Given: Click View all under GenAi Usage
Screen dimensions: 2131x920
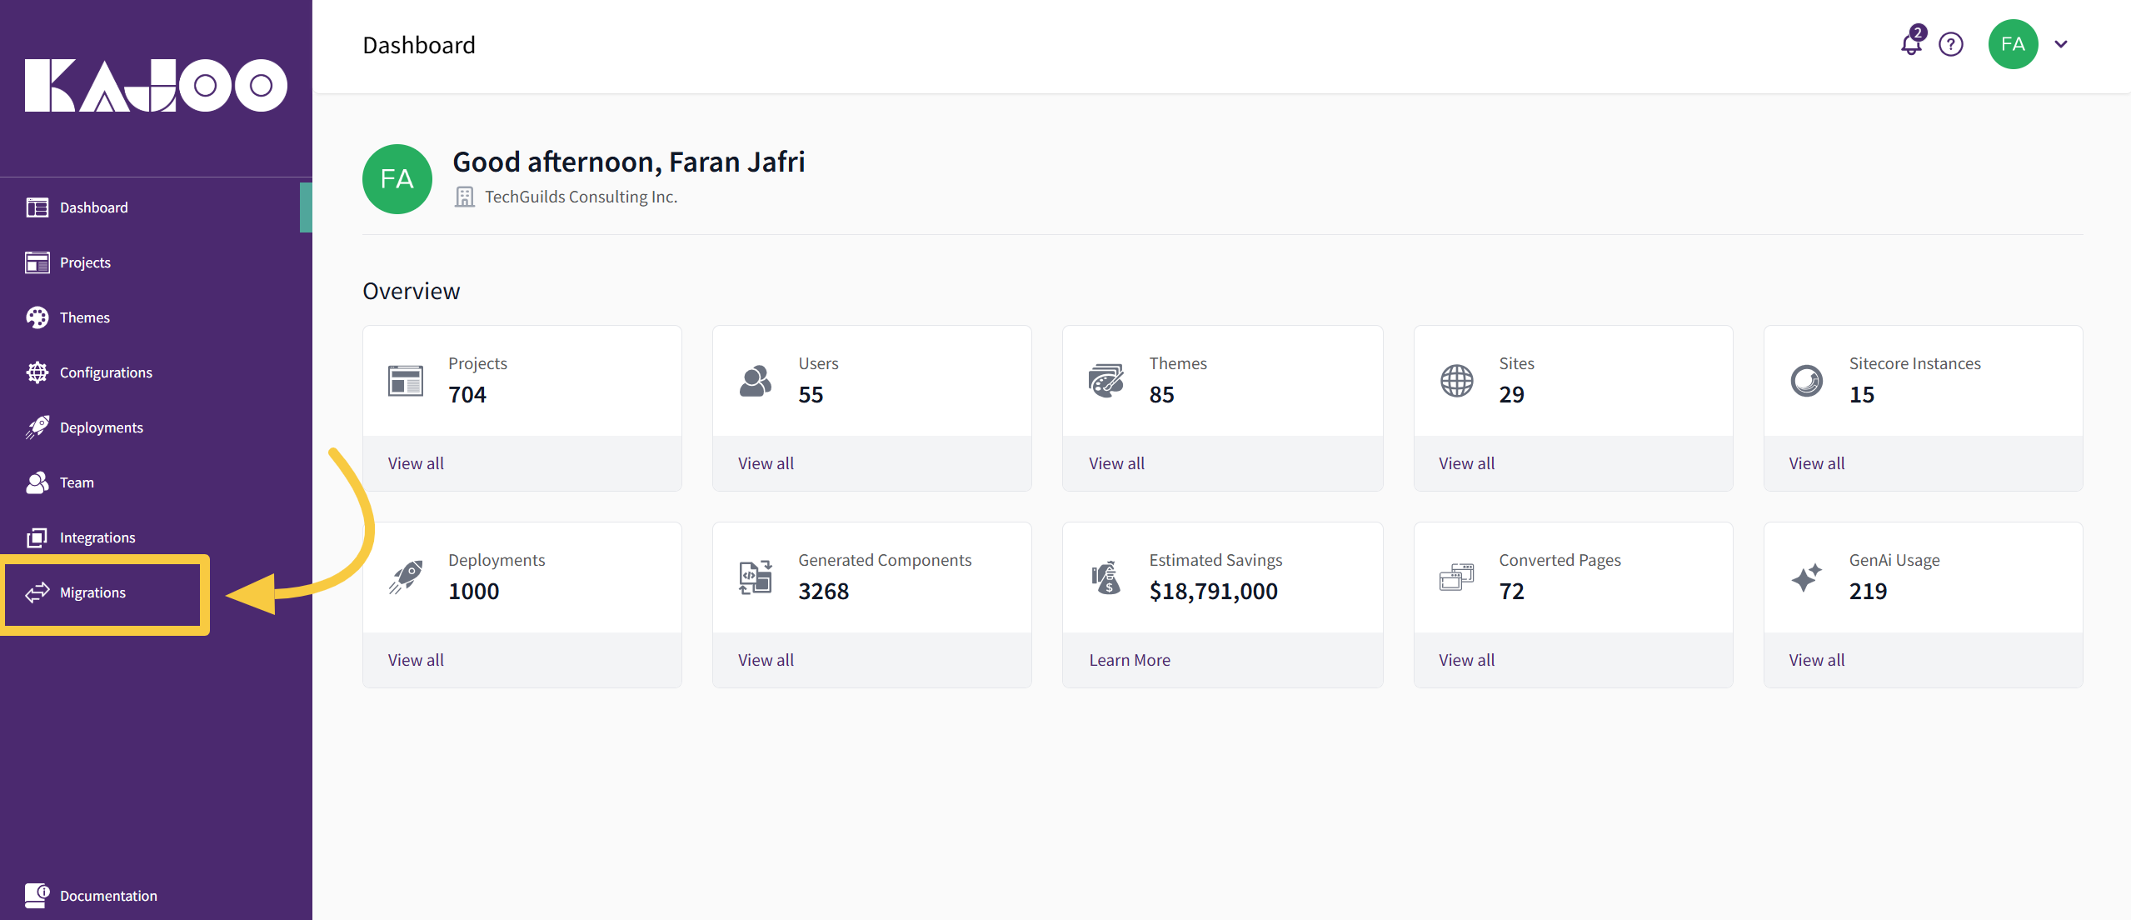Looking at the screenshot, I should click(1816, 660).
